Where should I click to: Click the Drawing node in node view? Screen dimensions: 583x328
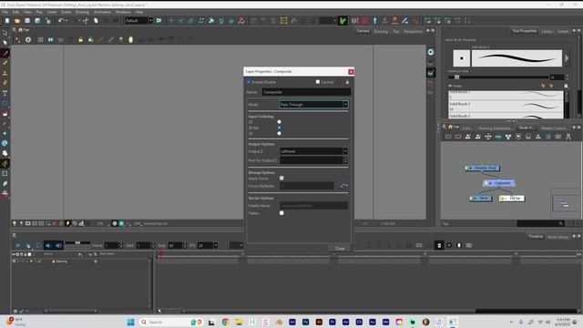pos(483,168)
